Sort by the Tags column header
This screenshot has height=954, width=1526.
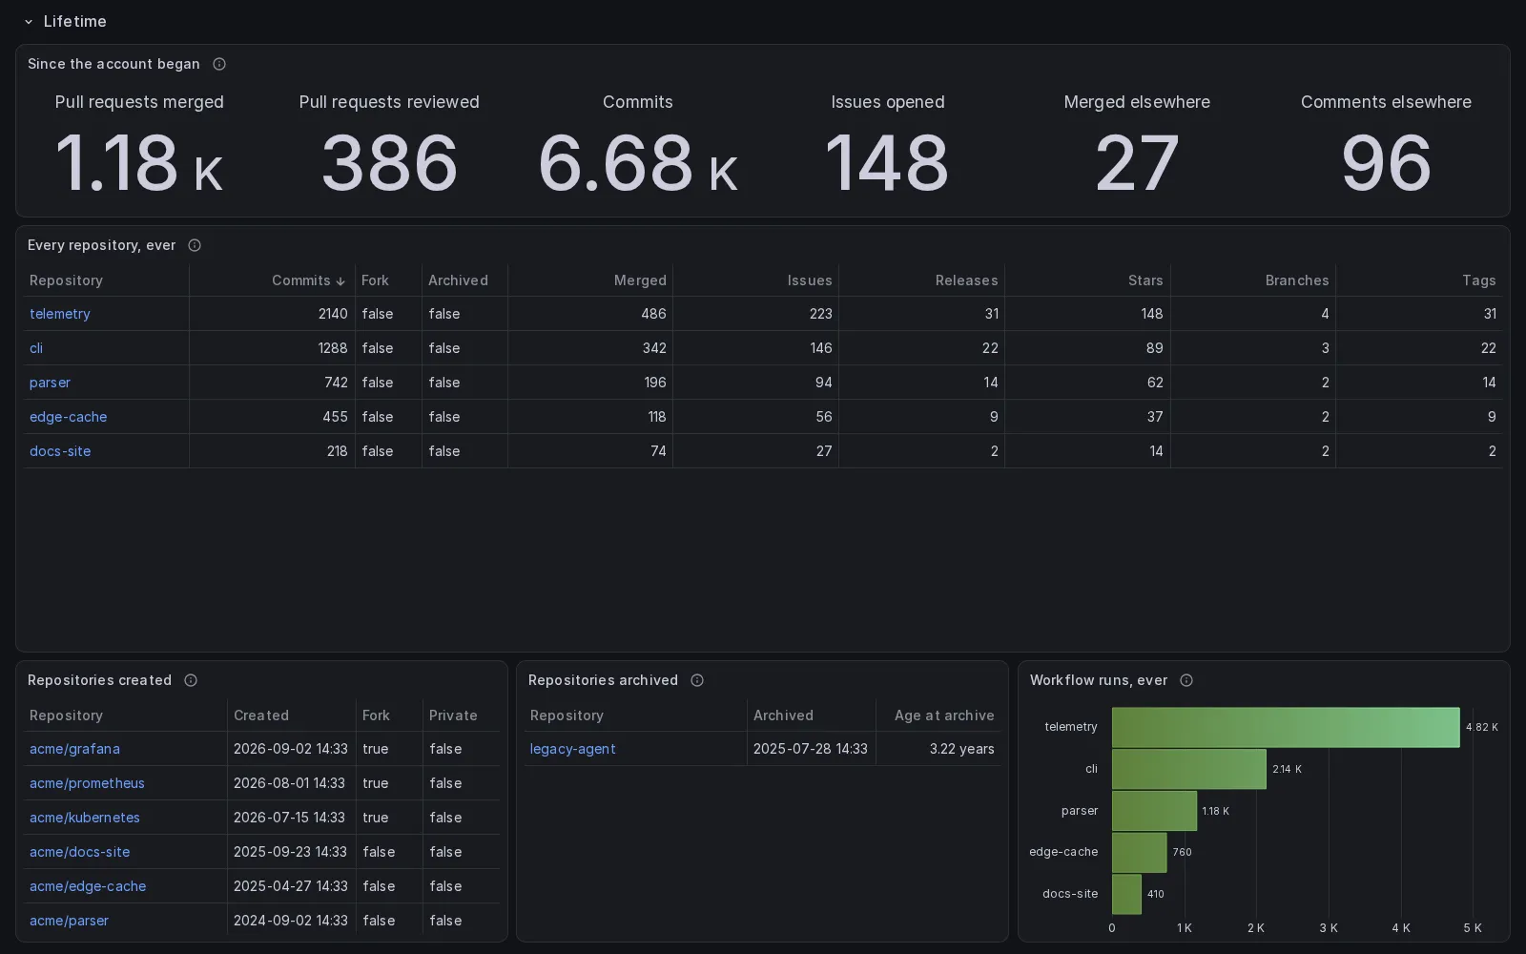[x=1479, y=280]
